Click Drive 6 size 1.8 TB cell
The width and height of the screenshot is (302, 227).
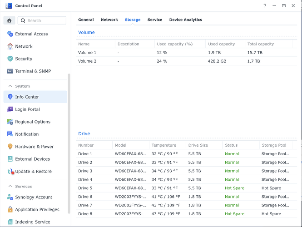194,197
